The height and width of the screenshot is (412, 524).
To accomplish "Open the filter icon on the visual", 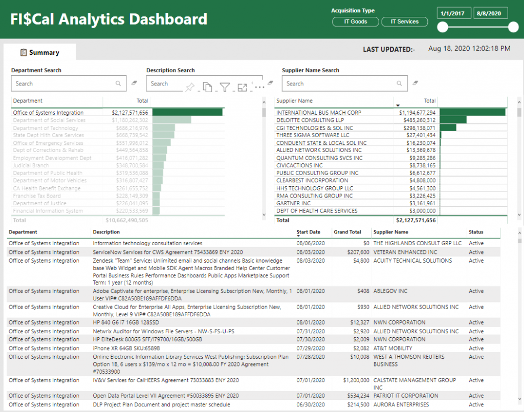I will (225, 88).
